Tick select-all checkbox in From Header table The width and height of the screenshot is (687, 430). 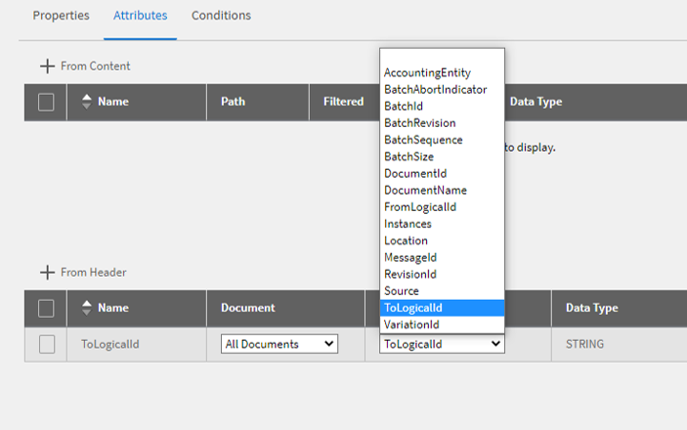tap(46, 308)
